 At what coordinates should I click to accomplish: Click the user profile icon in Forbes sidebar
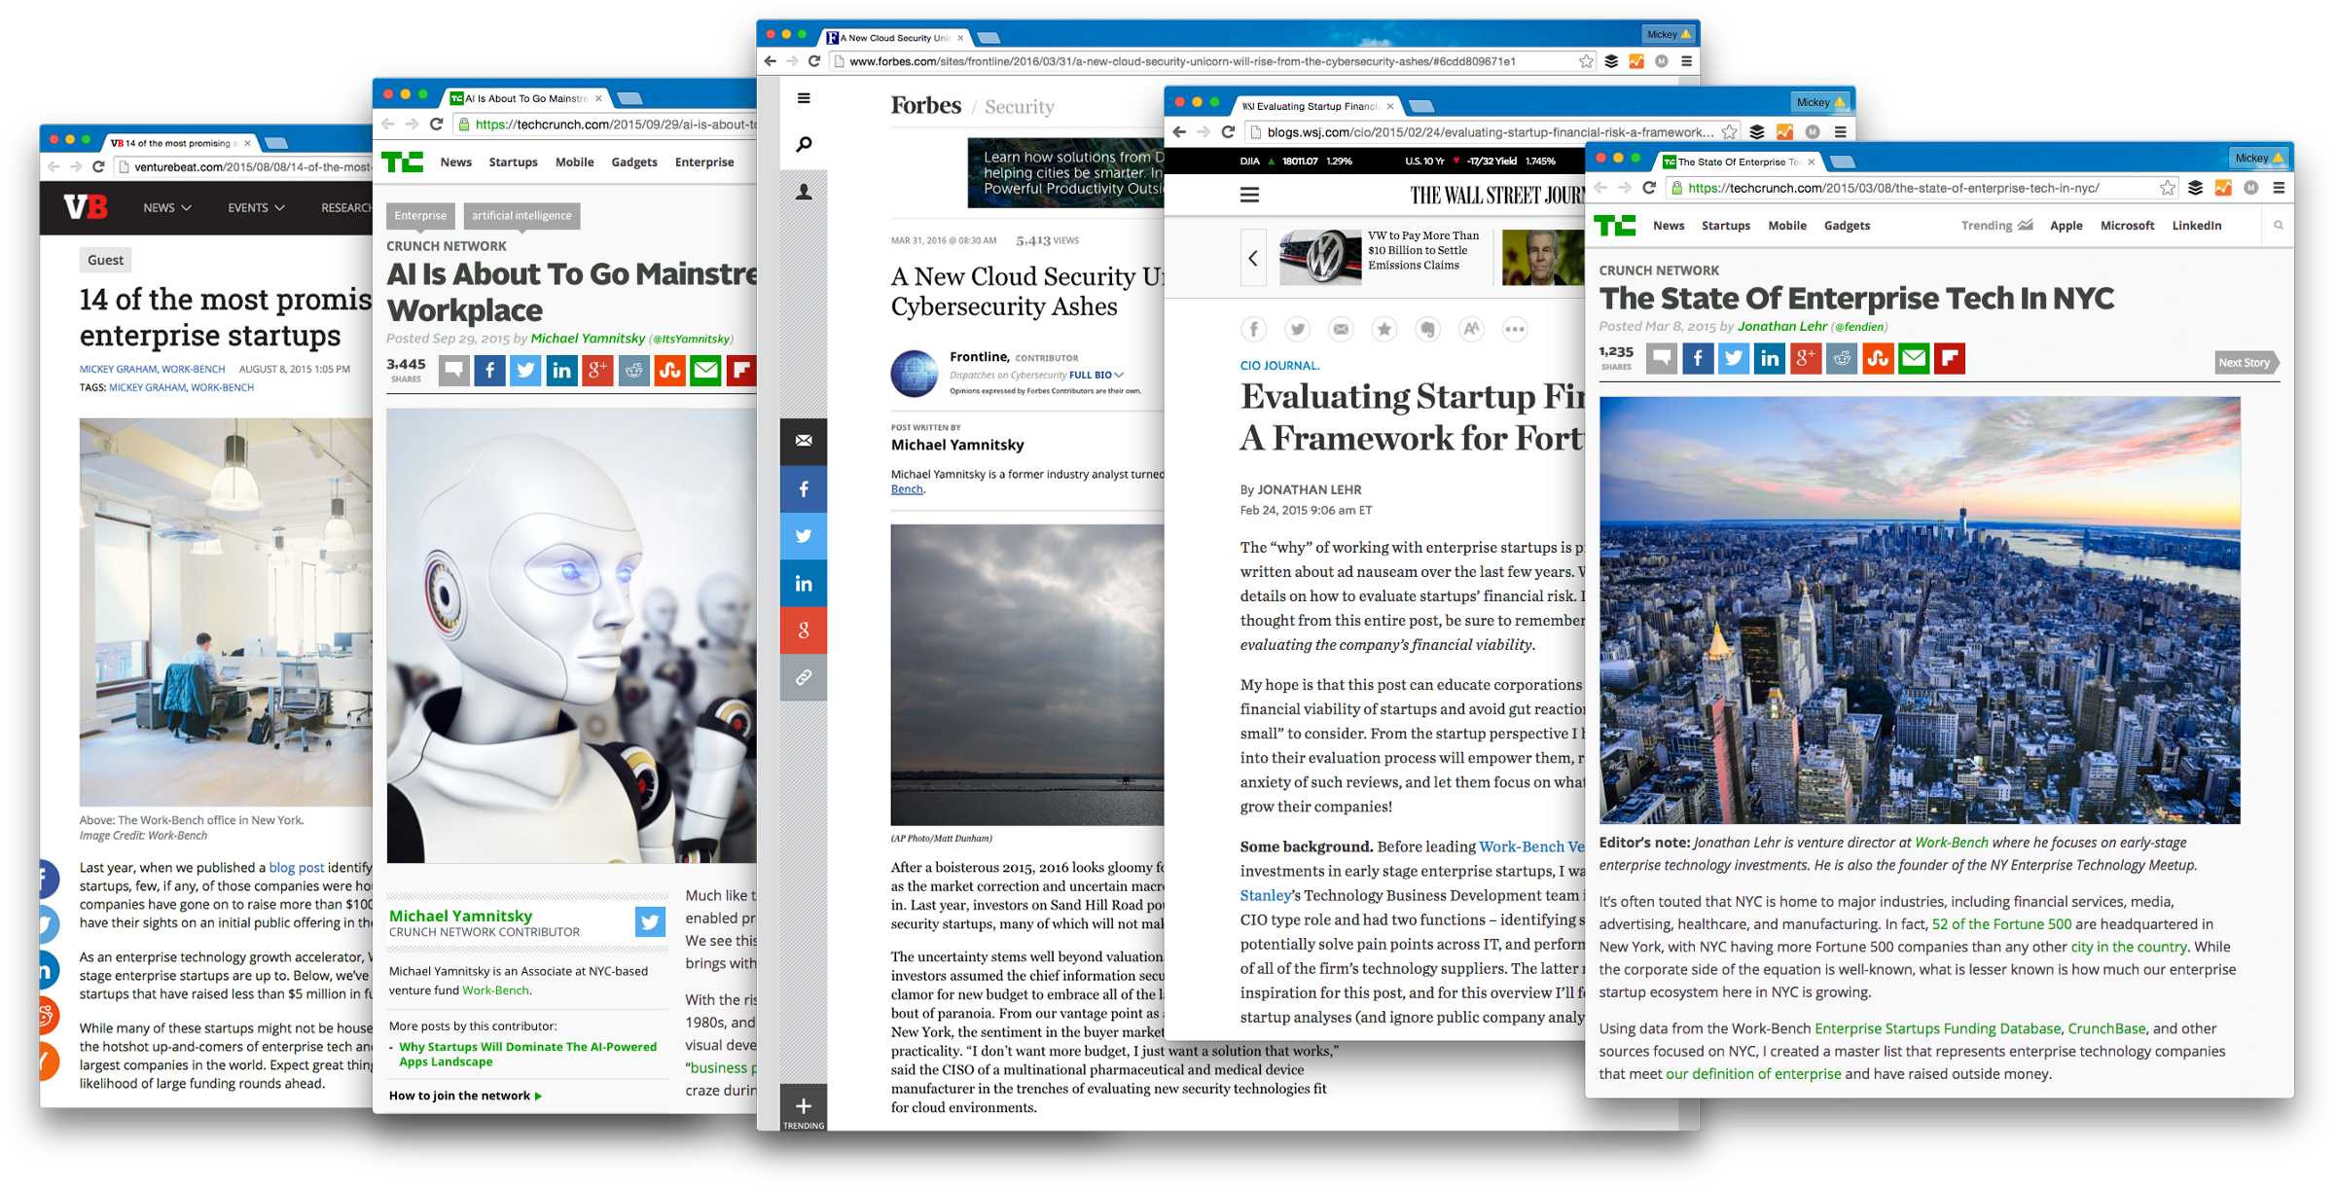(804, 192)
